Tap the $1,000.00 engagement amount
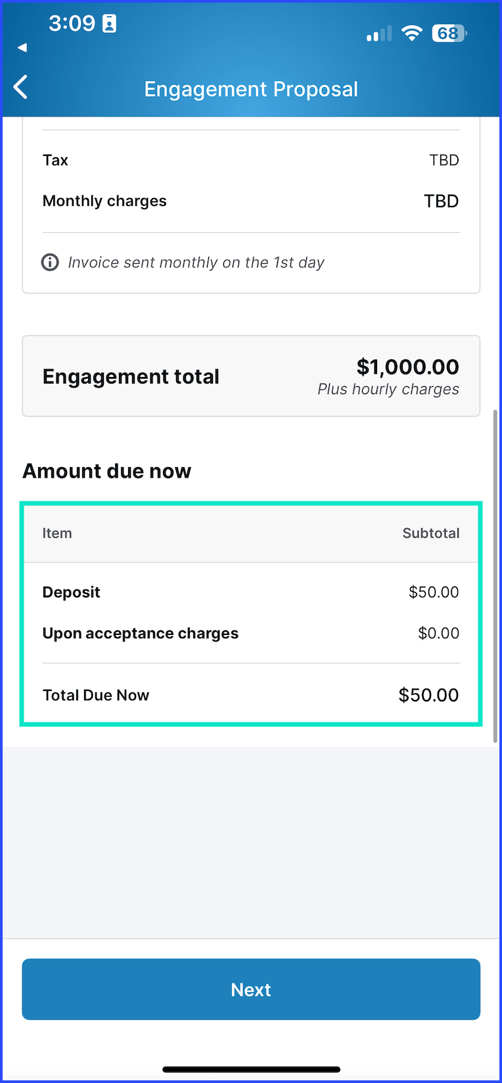The image size is (502, 1083). (x=407, y=366)
